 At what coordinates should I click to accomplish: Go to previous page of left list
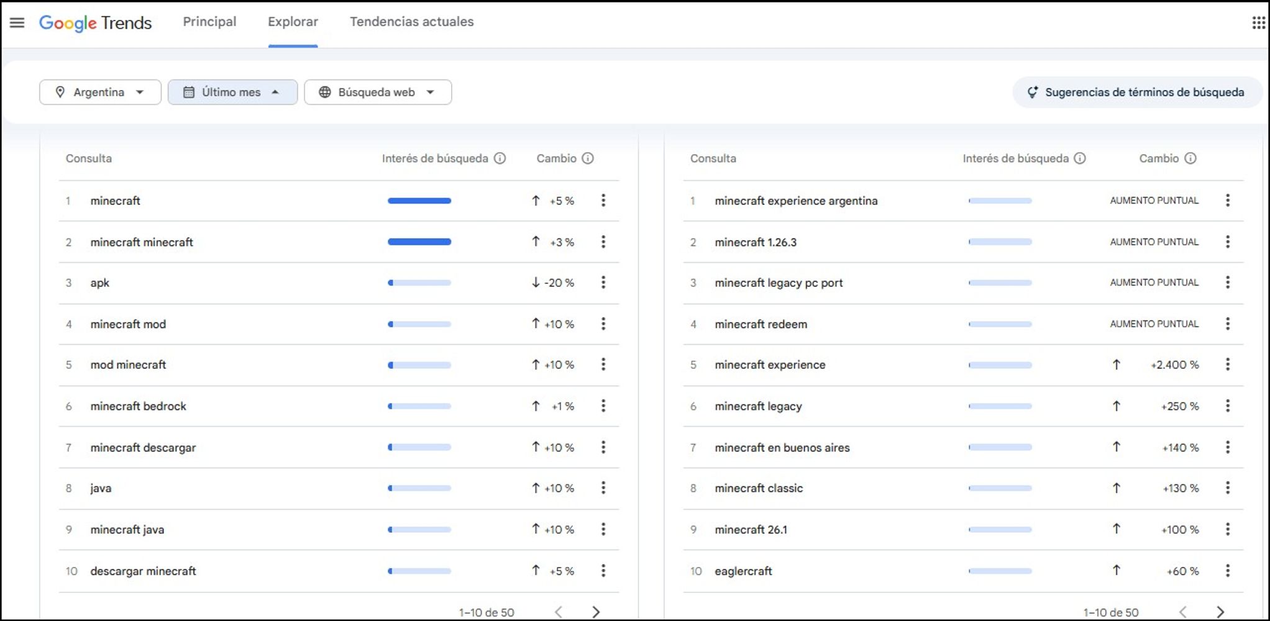(559, 612)
